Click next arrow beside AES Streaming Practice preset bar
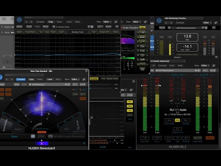 tap(203, 28)
